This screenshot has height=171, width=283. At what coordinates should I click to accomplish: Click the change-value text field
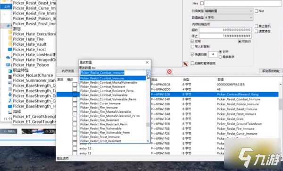[113, 73]
